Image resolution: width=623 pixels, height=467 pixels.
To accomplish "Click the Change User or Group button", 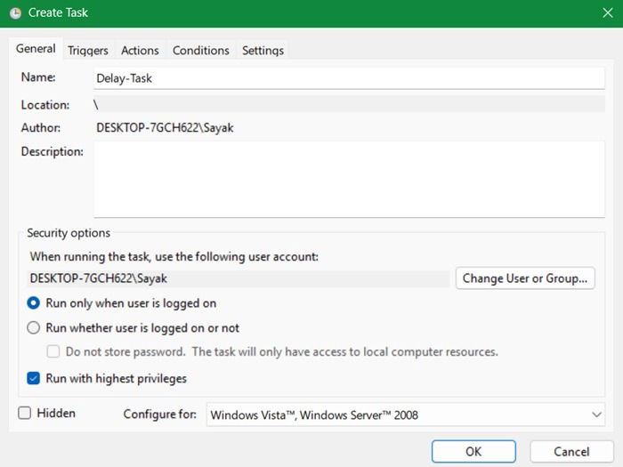I will coord(524,278).
